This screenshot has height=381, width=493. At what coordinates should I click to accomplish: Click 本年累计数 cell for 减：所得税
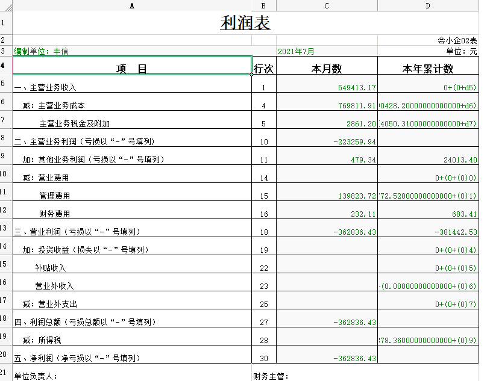click(x=428, y=336)
